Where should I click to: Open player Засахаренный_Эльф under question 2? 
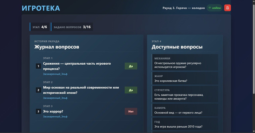point(55,98)
